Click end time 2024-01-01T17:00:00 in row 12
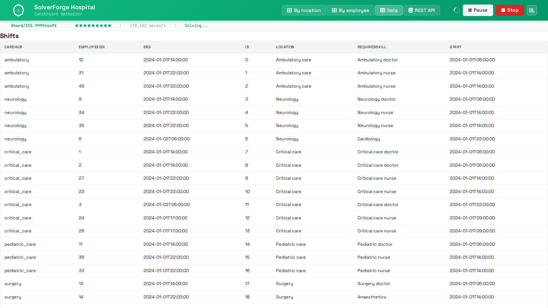 coord(165,218)
